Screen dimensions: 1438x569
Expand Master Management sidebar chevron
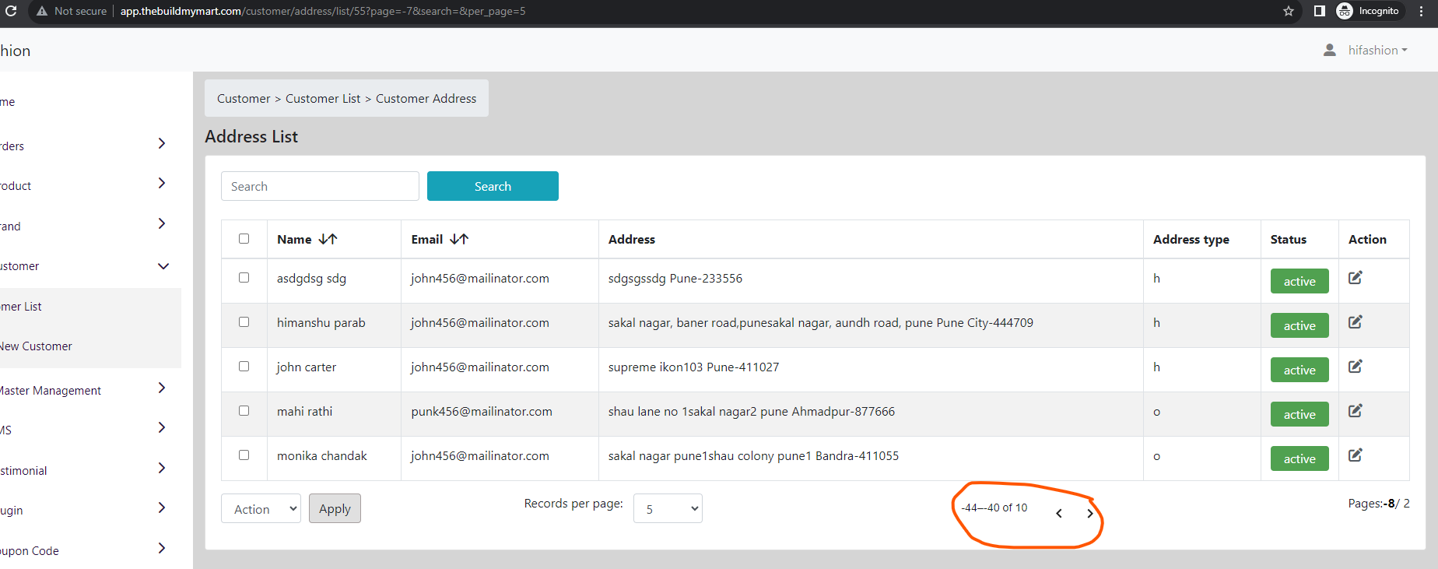162,388
